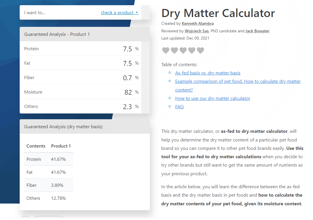Click the second heart rating icon
Image resolution: width=313 pixels, height=220 pixels.
tap(174, 51)
